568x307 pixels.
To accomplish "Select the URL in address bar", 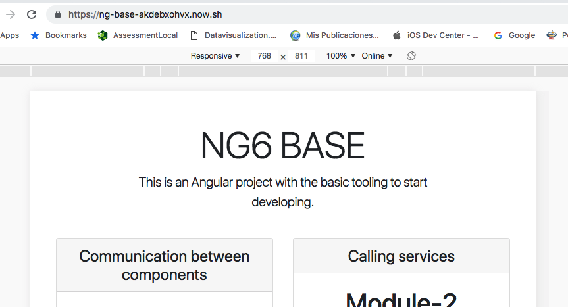I will tap(145, 14).
